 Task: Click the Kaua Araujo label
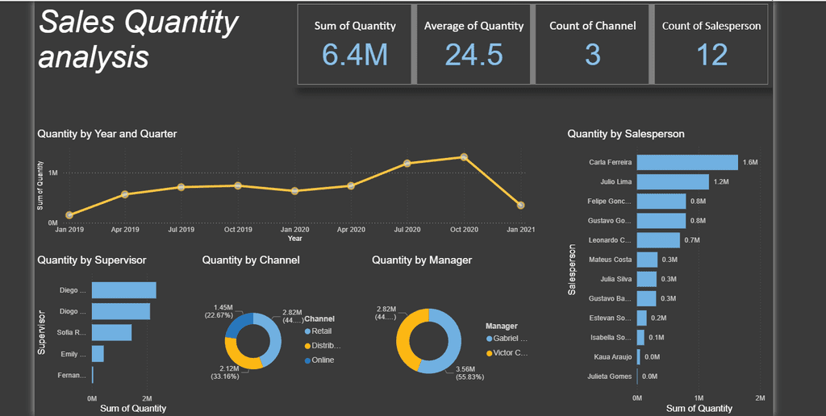point(613,357)
